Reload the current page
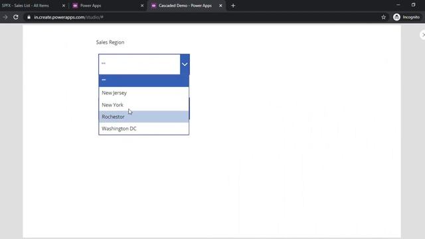Viewport: 425px width, 239px height. tap(16, 17)
